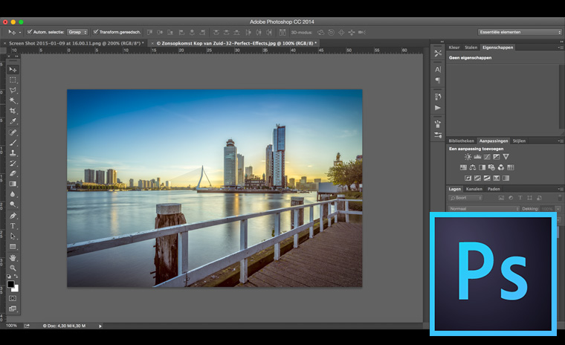
Task: Select the Dodge tool
Action: click(x=13, y=204)
